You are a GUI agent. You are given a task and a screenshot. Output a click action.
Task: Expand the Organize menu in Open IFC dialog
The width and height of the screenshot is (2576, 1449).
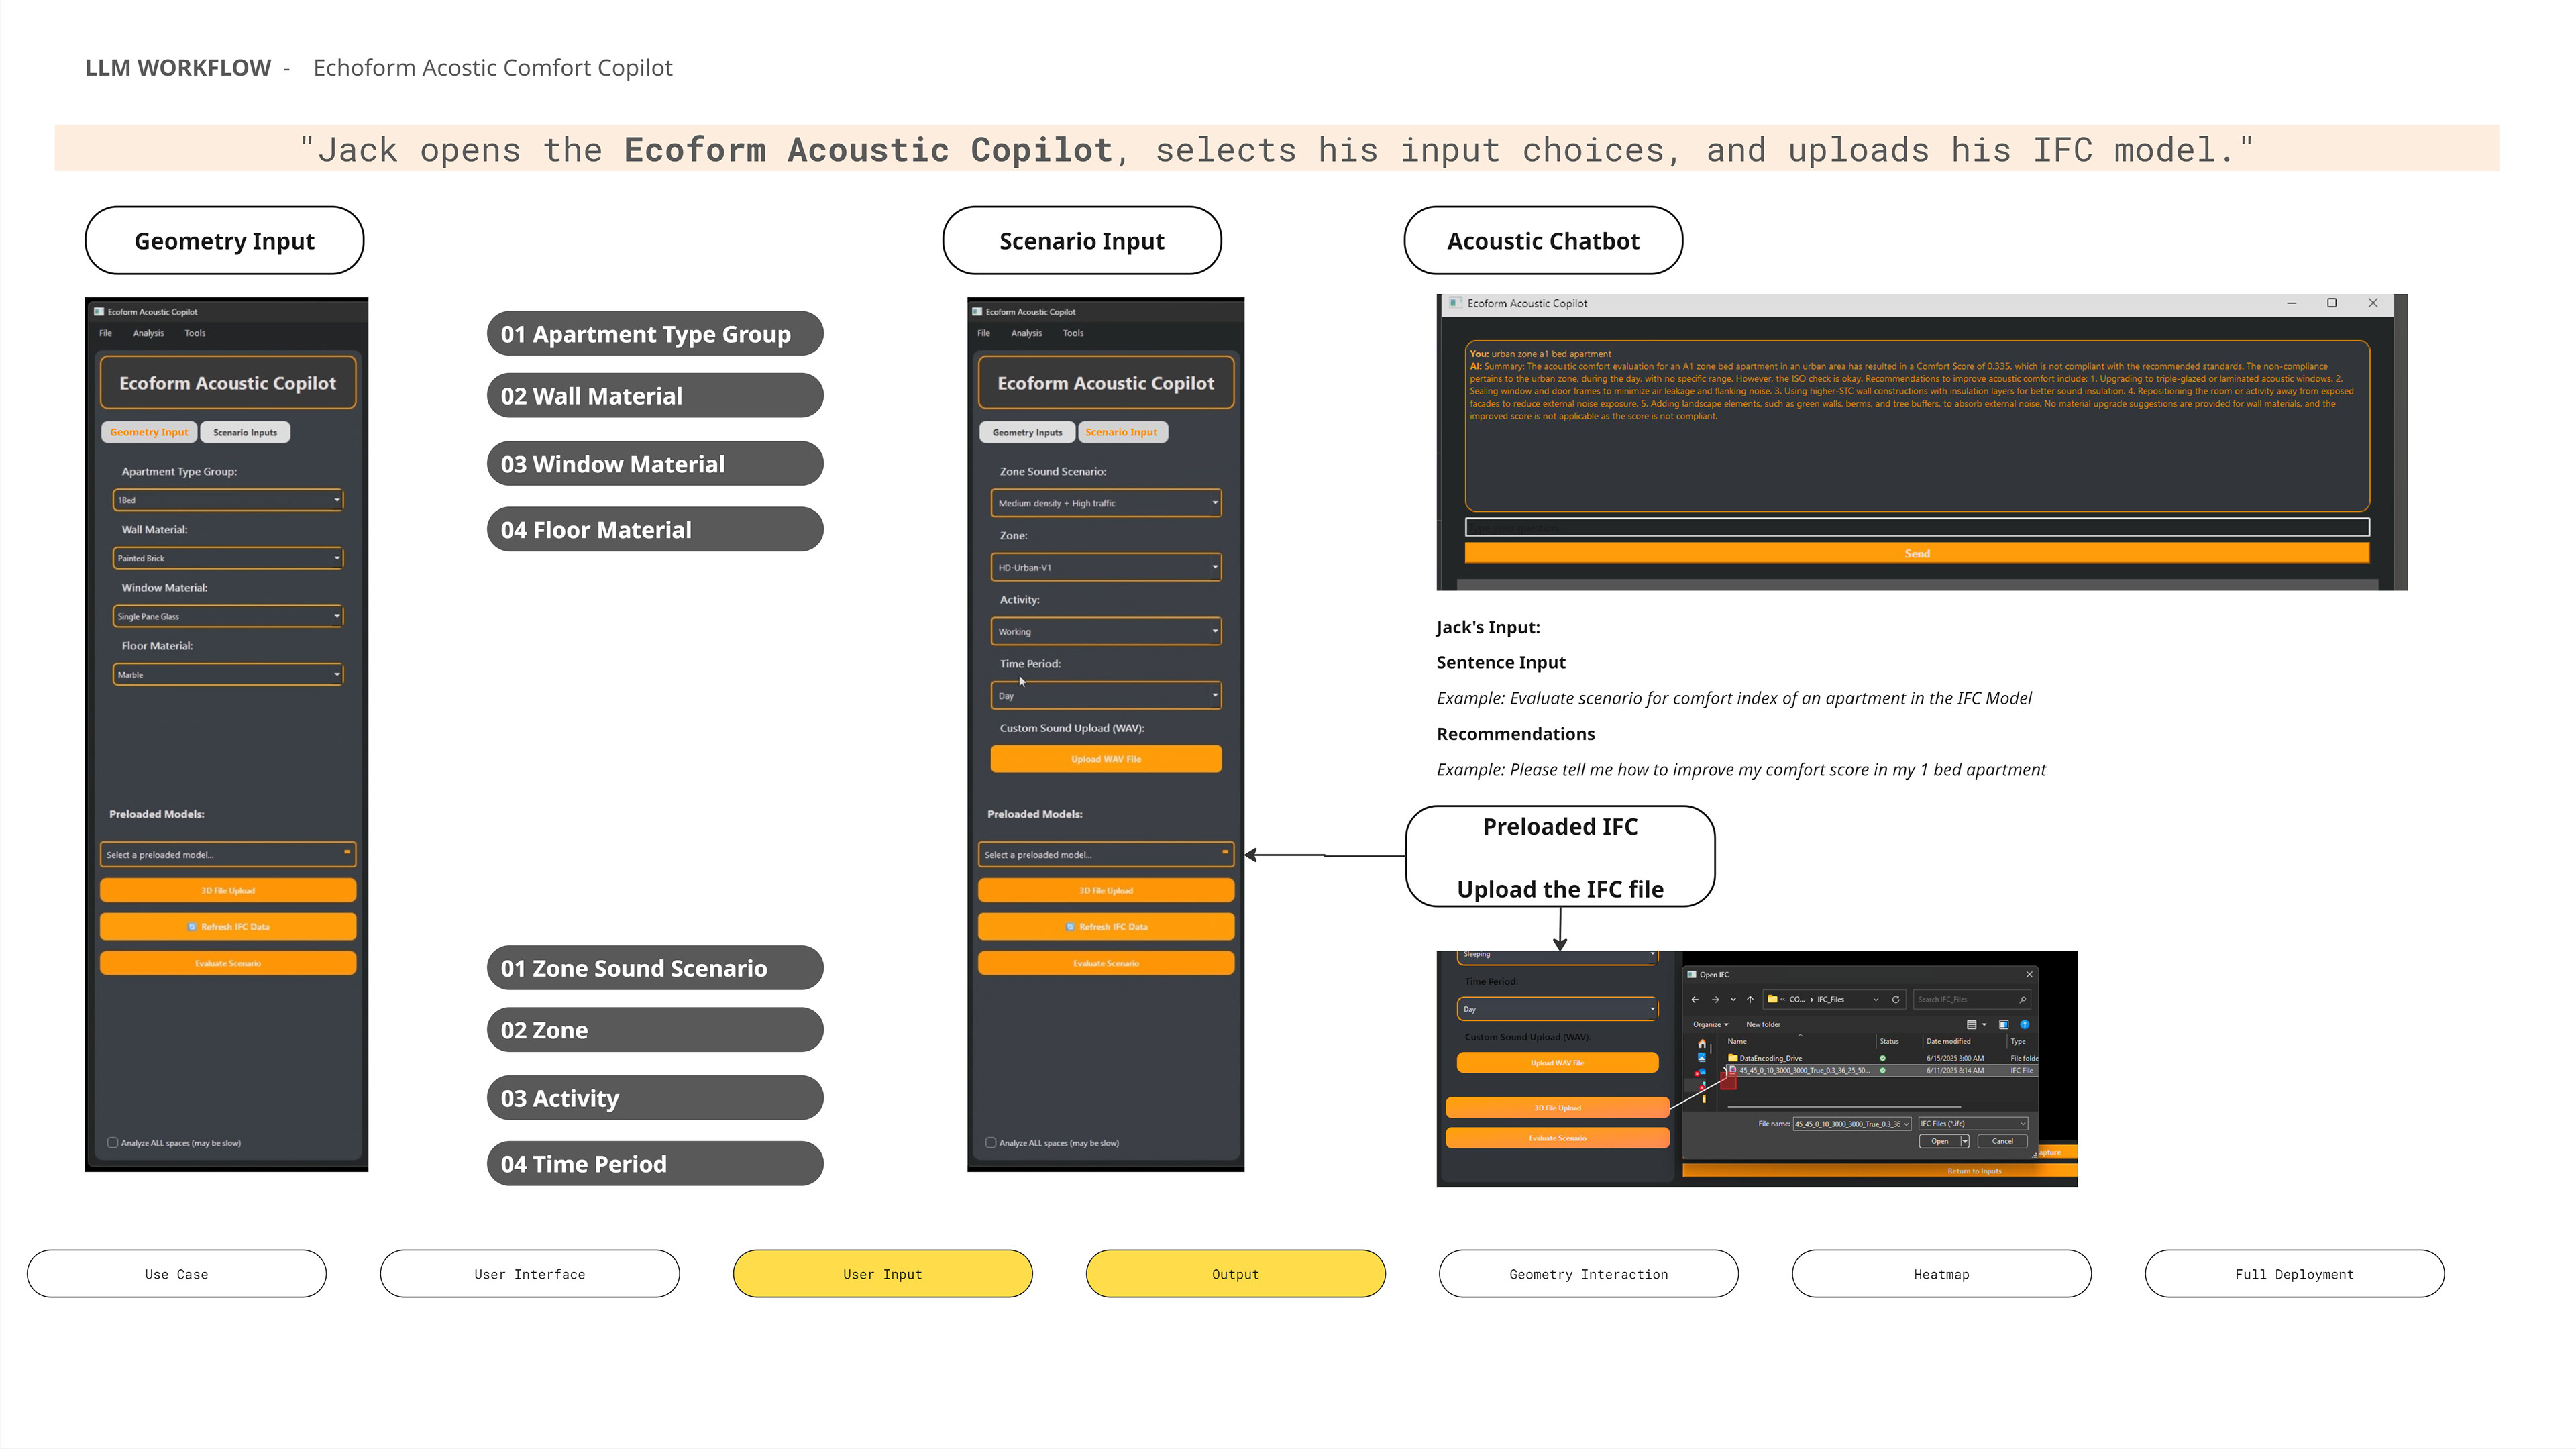[1711, 1024]
